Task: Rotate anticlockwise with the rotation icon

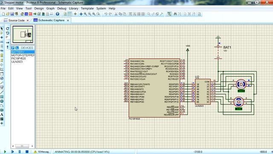Action: (x=8, y=33)
